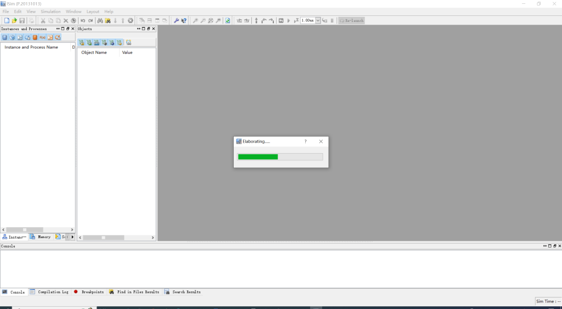This screenshot has height=309, width=562.
Task: Click the Delete X icon in toolbar
Action: [66, 21]
